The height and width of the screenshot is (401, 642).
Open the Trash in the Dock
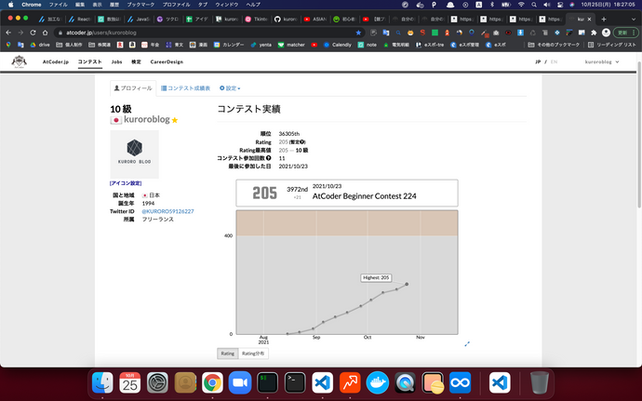pos(540,383)
